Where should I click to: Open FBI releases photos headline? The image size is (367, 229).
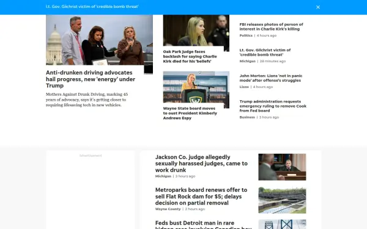pyautogui.click(x=271, y=27)
